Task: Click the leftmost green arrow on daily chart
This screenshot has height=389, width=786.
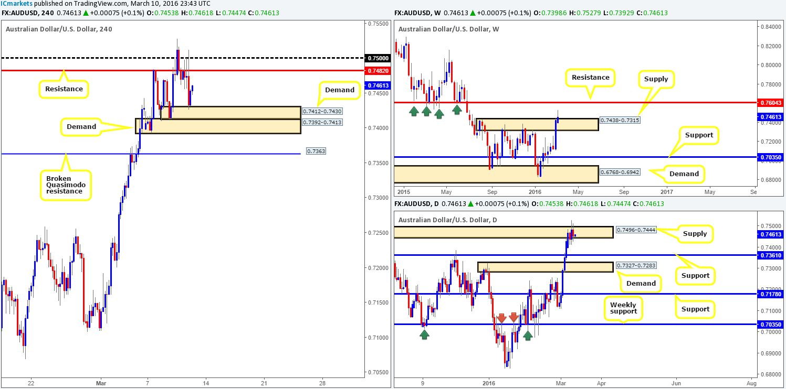Action: [424, 334]
